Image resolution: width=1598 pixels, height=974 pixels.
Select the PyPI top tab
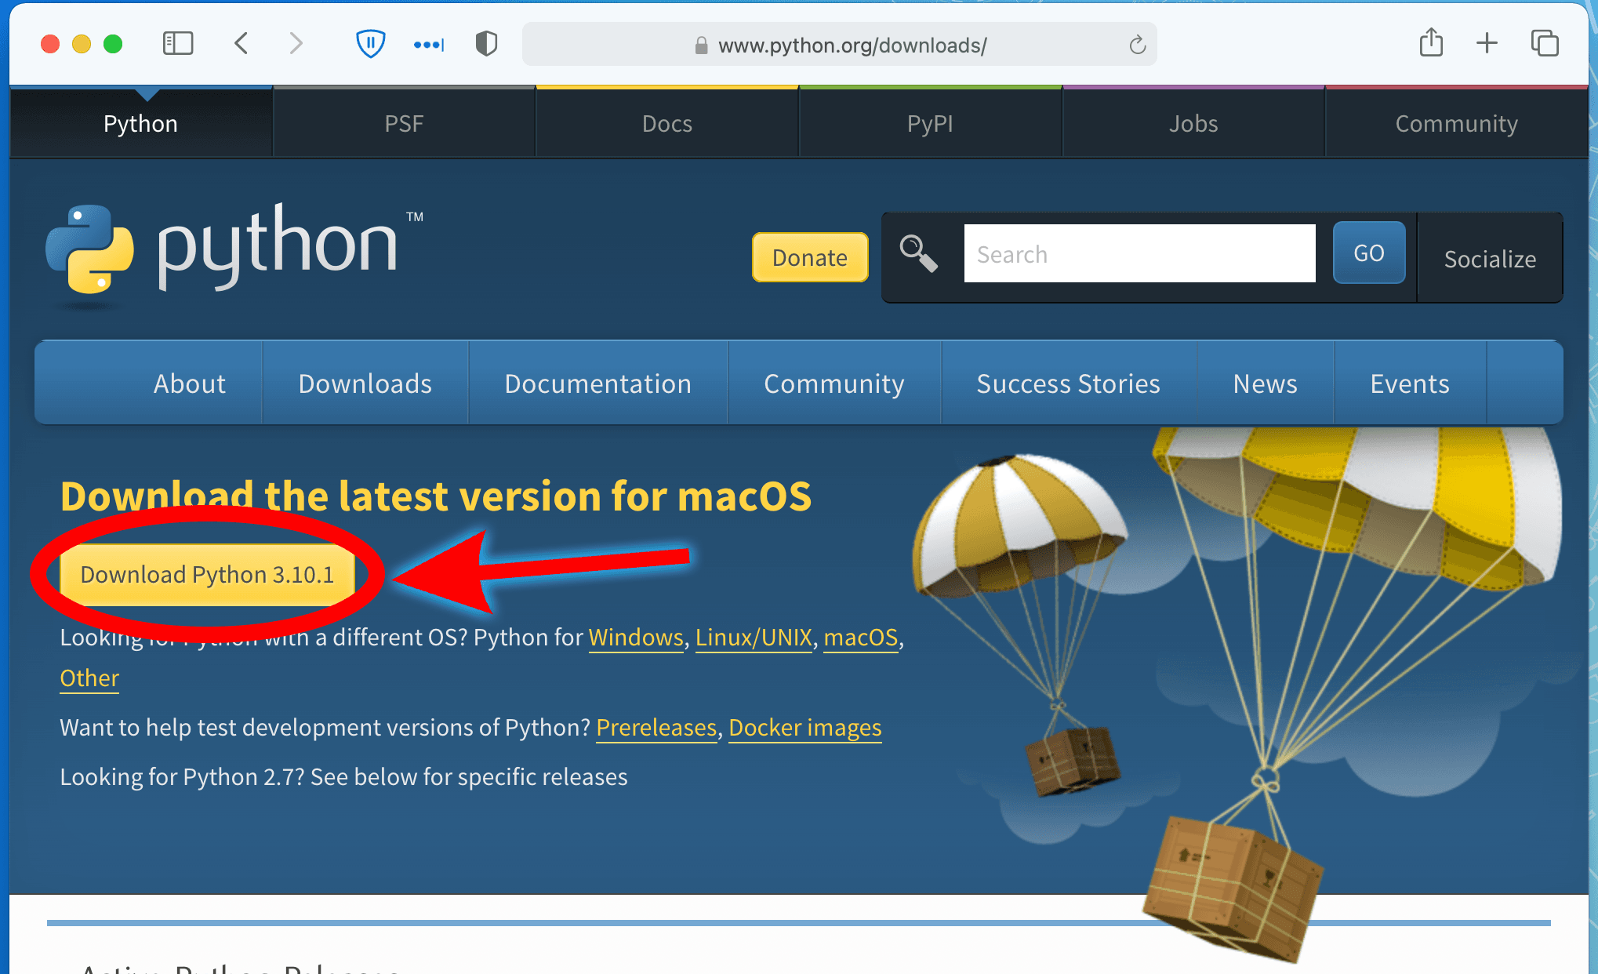[930, 123]
